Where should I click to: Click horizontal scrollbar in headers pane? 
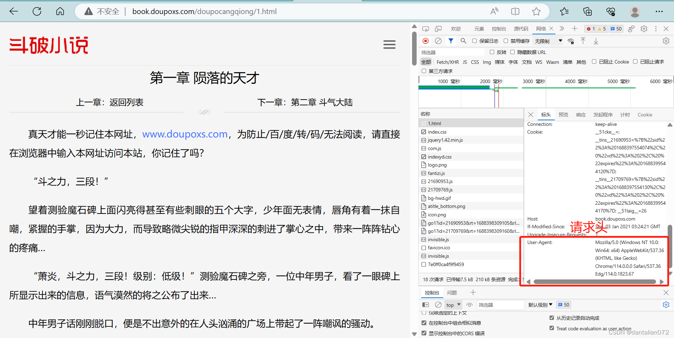[x=595, y=282]
